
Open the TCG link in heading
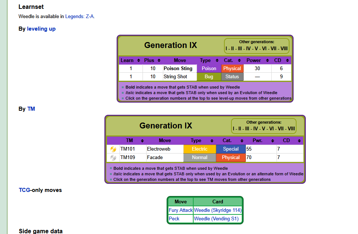pyautogui.click(x=24, y=190)
